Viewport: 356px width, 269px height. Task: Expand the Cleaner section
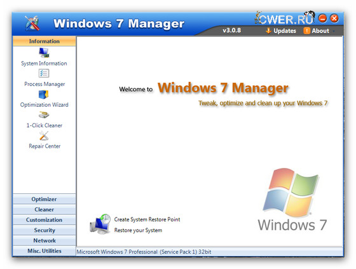click(x=44, y=209)
